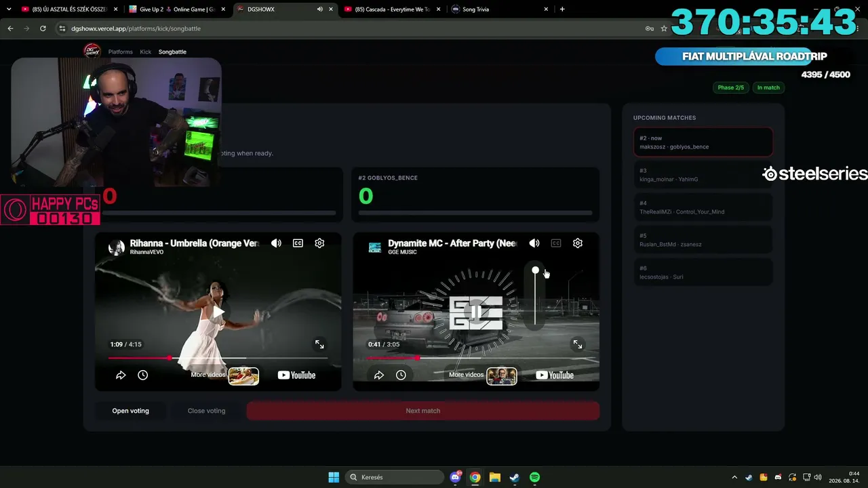Mute the Dynamite MC After Party video
The image size is (868, 488).
pyautogui.click(x=534, y=243)
